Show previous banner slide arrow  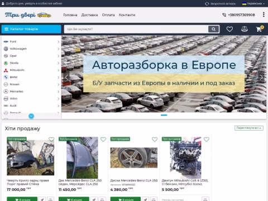pos(66,77)
